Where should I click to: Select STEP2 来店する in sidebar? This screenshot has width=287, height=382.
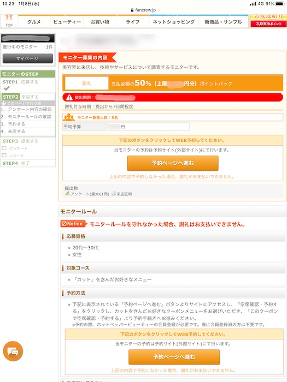point(28,97)
